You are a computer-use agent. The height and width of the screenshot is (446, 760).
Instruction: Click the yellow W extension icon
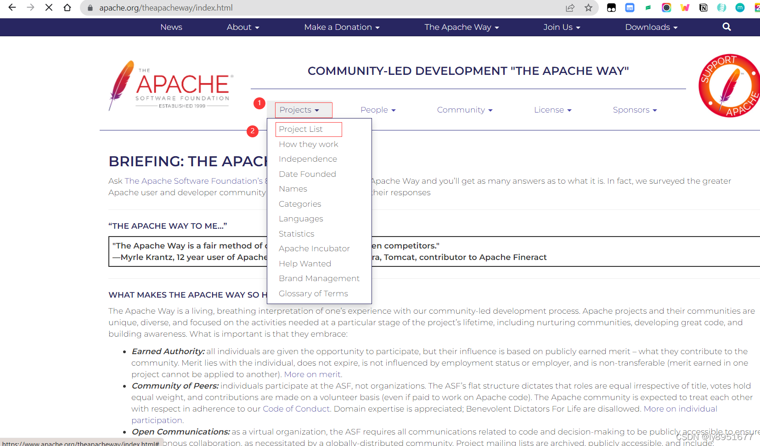point(685,7)
